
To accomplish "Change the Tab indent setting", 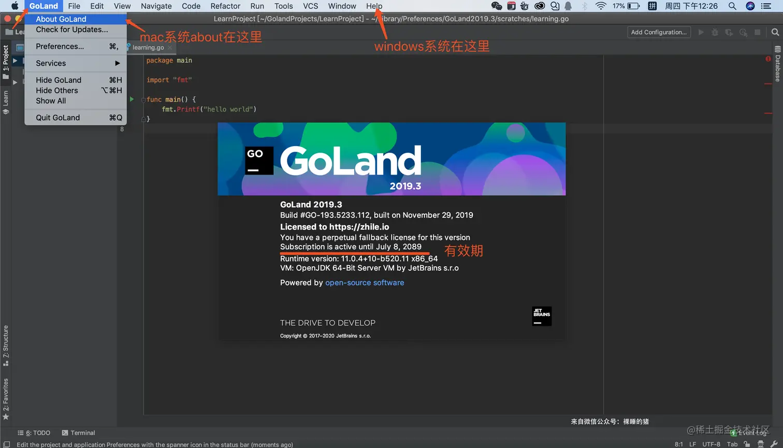I will tap(732, 444).
